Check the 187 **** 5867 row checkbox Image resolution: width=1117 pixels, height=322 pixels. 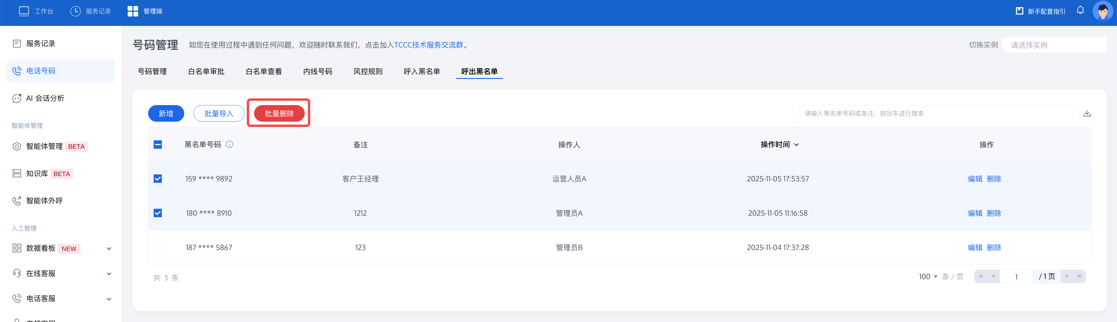click(x=158, y=247)
